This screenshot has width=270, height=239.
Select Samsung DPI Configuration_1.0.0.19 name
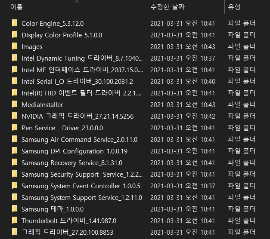[x=74, y=151]
